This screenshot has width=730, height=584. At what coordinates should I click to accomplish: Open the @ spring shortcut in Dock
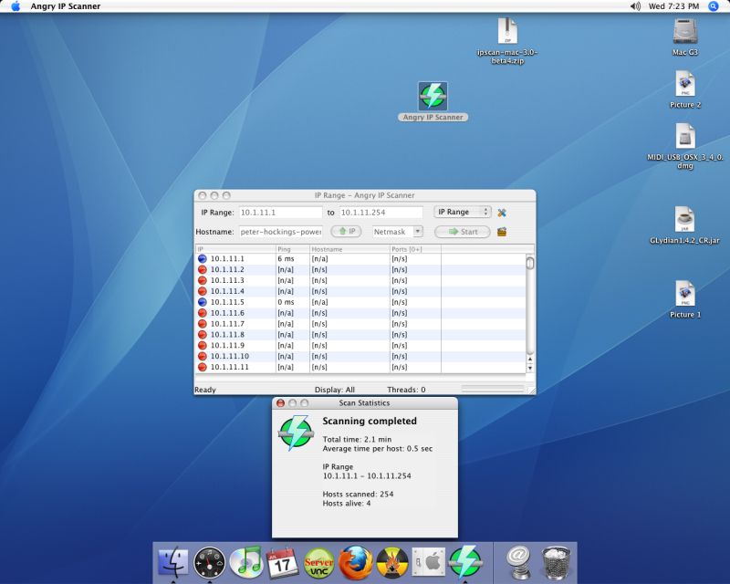coord(518,563)
